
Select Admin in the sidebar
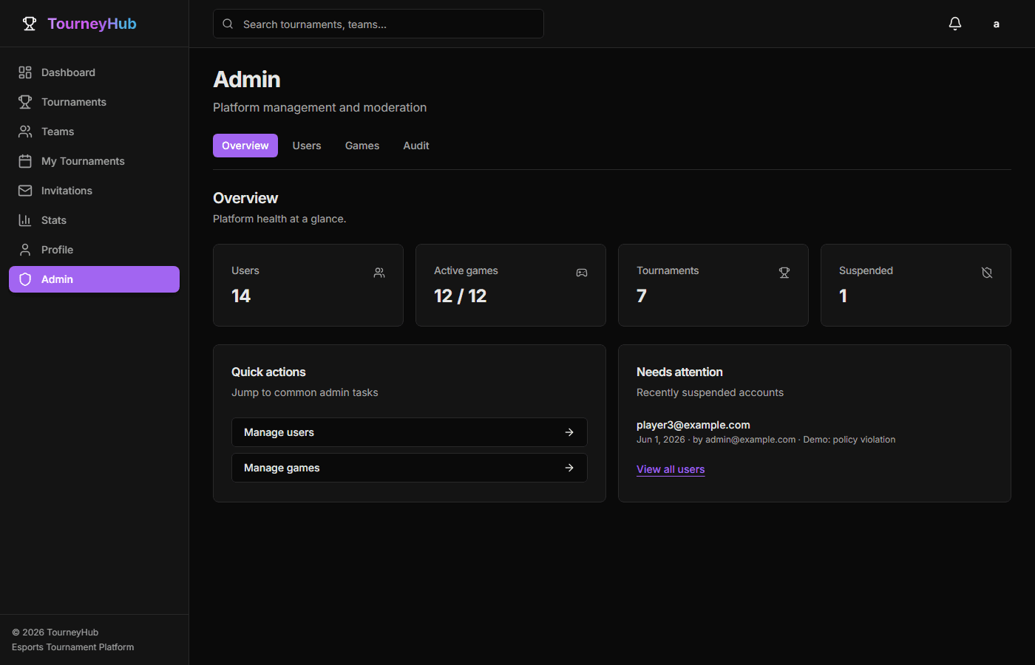click(x=94, y=279)
